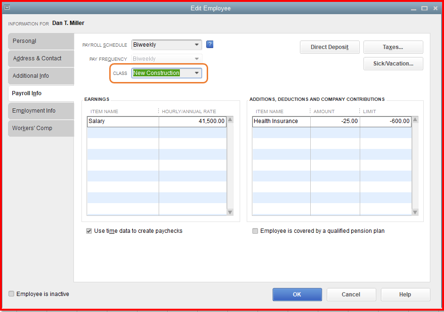
Task: Confirm changes with OK button
Action: (297, 295)
